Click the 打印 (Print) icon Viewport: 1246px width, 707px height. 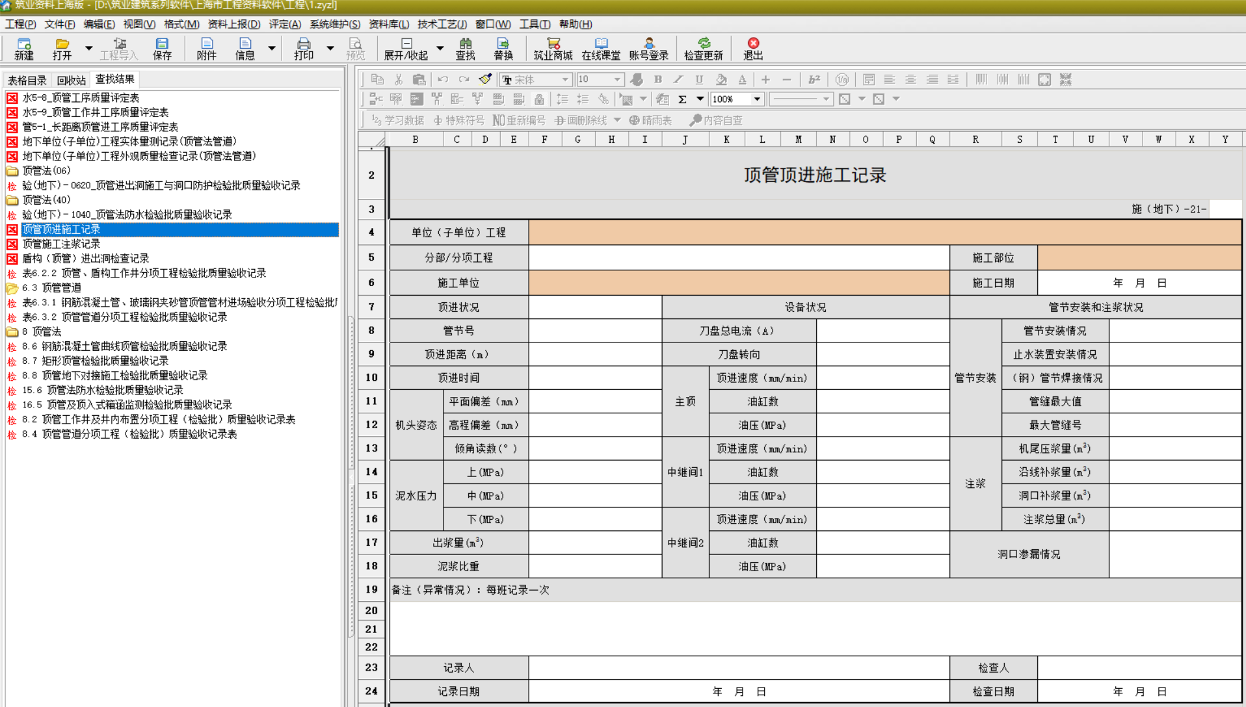[x=303, y=49]
